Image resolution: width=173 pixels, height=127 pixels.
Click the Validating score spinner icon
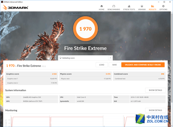coord(60,58)
